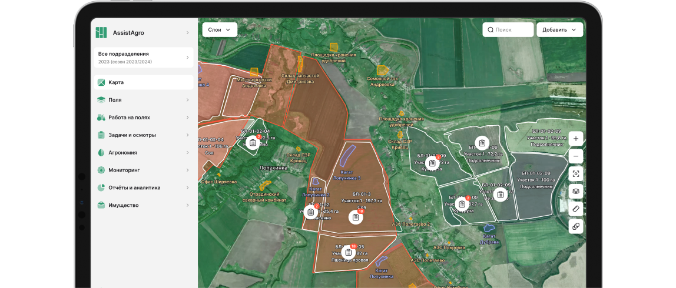Click the AssistAgro logo icon
Image resolution: width=676 pixels, height=288 pixels.
pyautogui.click(x=101, y=33)
